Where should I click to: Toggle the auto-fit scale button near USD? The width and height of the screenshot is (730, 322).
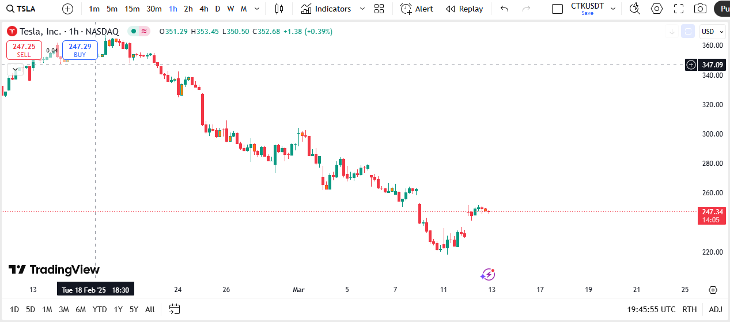click(x=687, y=32)
